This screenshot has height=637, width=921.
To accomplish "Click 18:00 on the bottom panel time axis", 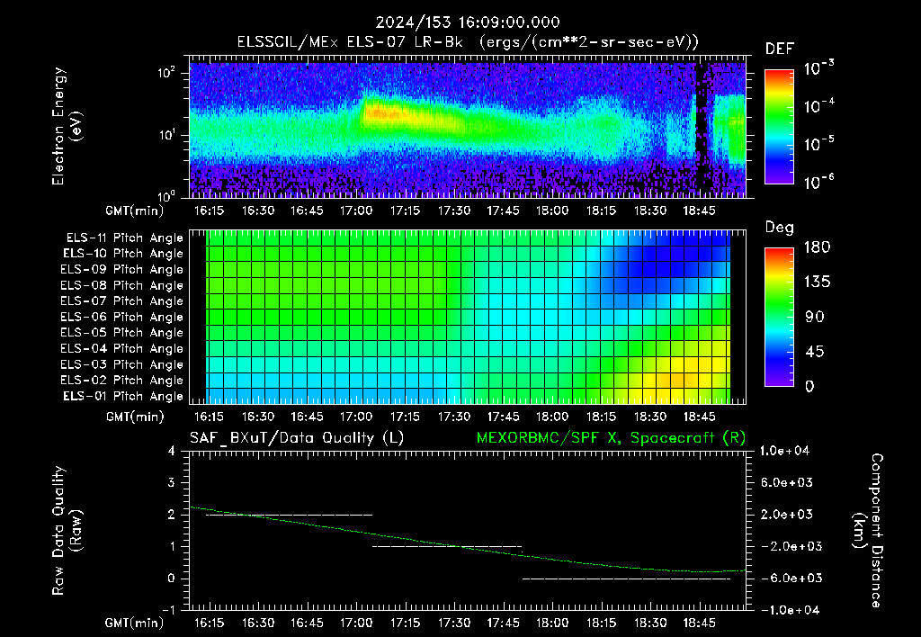I will point(552,623).
